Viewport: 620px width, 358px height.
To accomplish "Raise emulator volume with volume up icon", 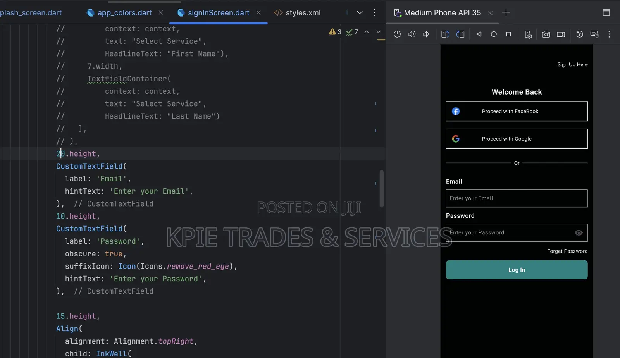I will [x=412, y=34].
